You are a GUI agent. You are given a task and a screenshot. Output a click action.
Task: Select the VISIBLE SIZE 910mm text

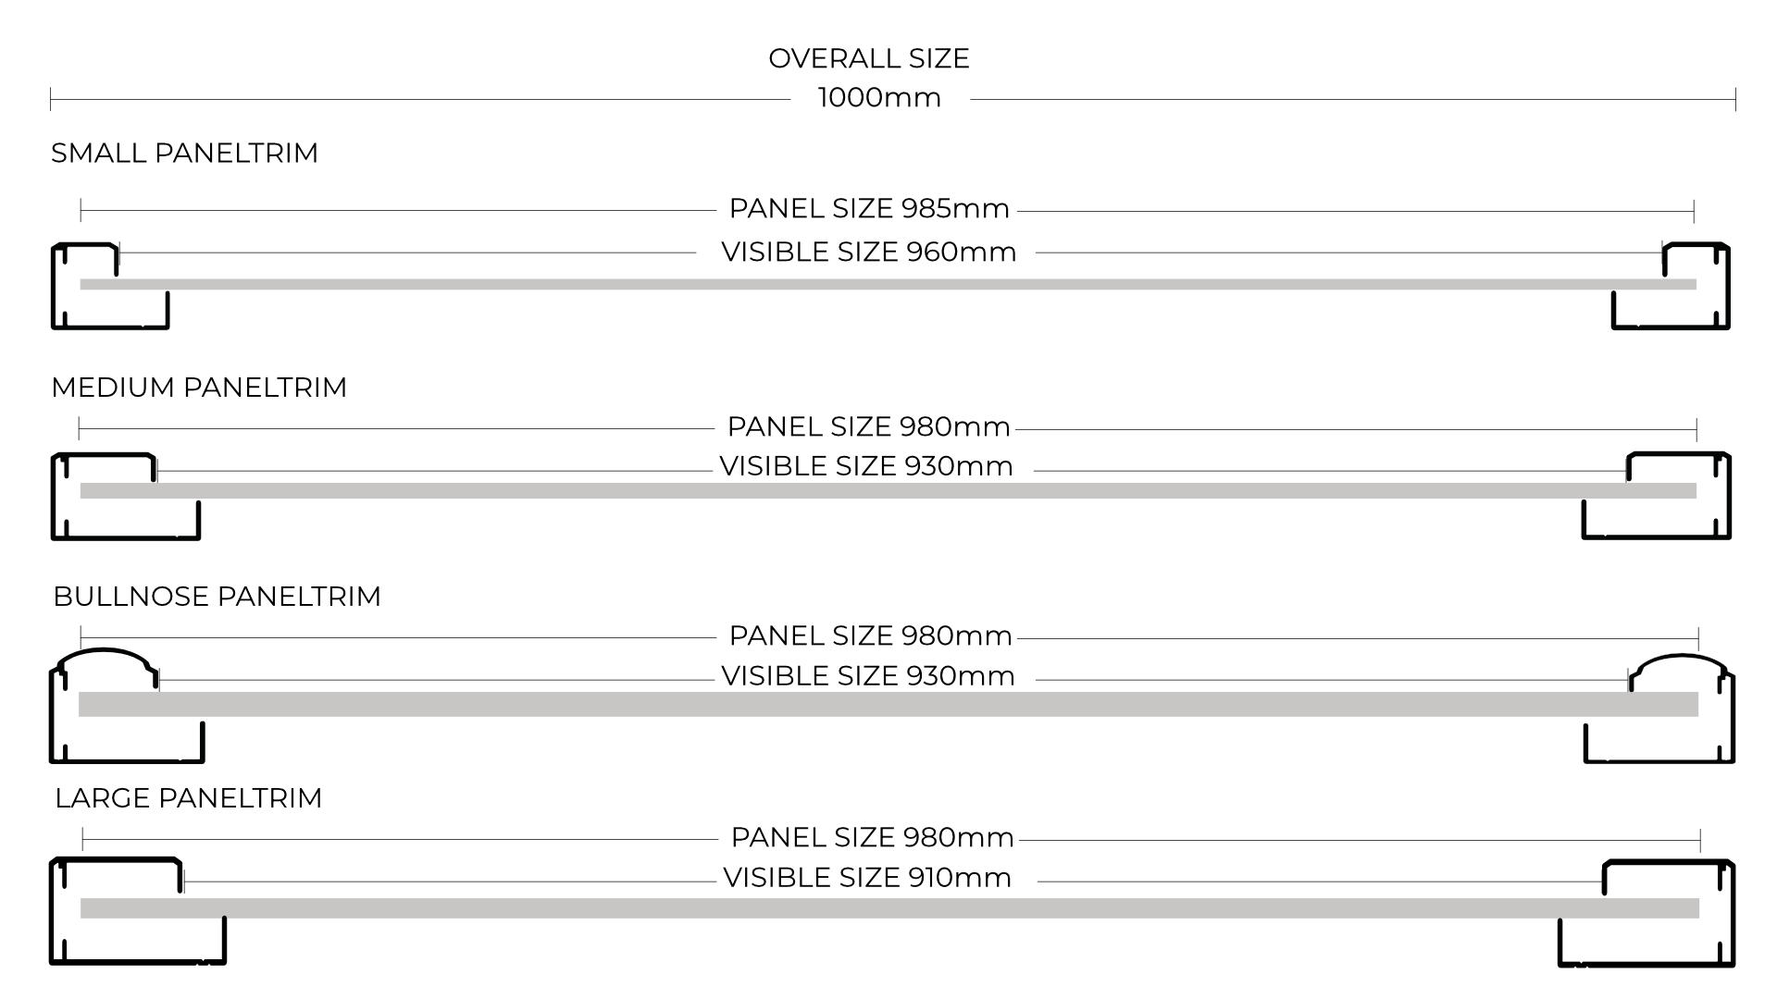click(x=867, y=878)
